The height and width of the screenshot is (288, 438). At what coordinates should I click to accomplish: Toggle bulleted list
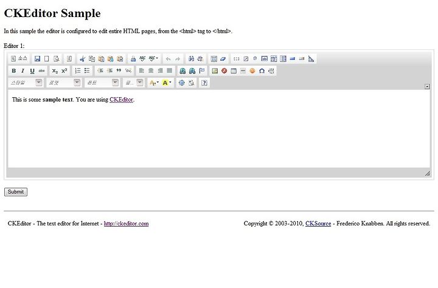tap(87, 71)
